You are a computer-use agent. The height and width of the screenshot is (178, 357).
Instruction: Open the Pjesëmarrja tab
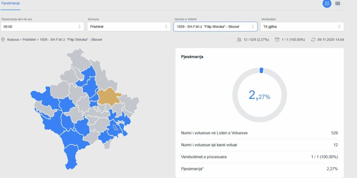click(10, 3)
